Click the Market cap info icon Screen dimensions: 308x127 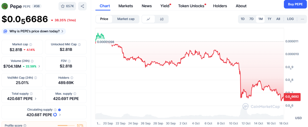31,44
